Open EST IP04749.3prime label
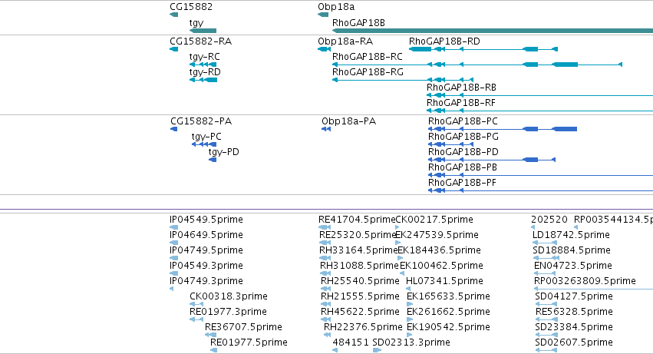Screen dimensions: 653x354 tap(206, 282)
